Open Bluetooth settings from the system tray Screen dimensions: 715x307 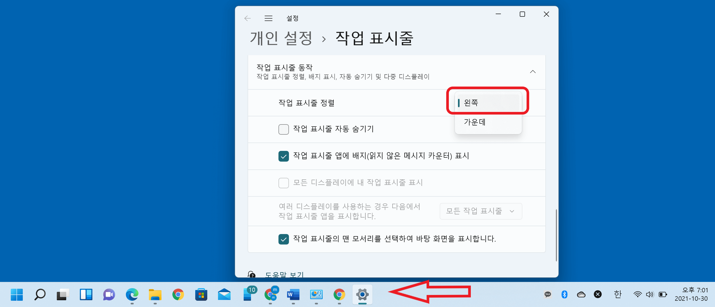click(565, 294)
